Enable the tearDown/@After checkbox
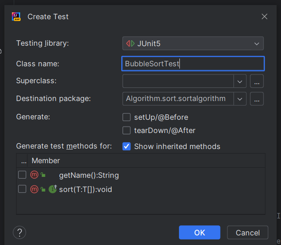 tap(127, 131)
